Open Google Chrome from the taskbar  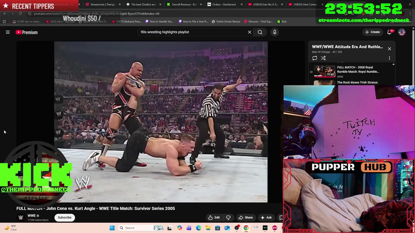click(x=246, y=228)
